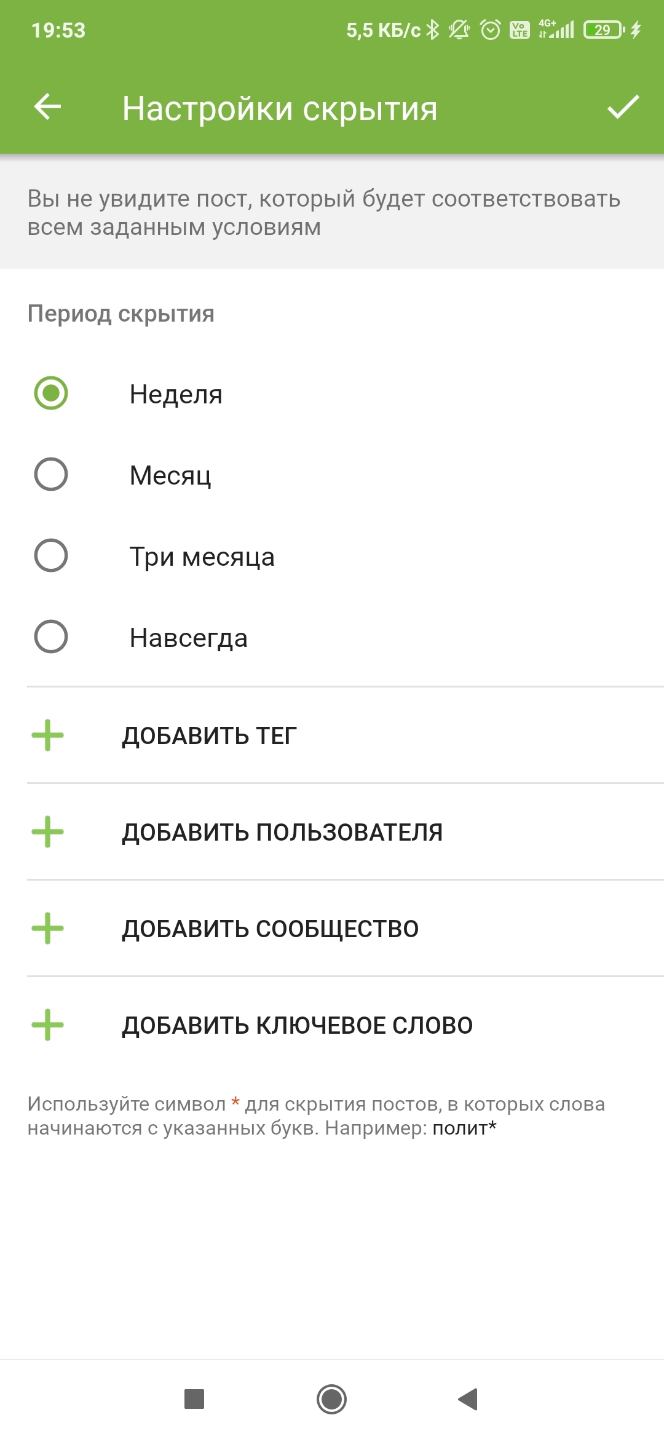Select the Неделя radio button
This screenshot has width=664, height=1439.
[x=51, y=394]
